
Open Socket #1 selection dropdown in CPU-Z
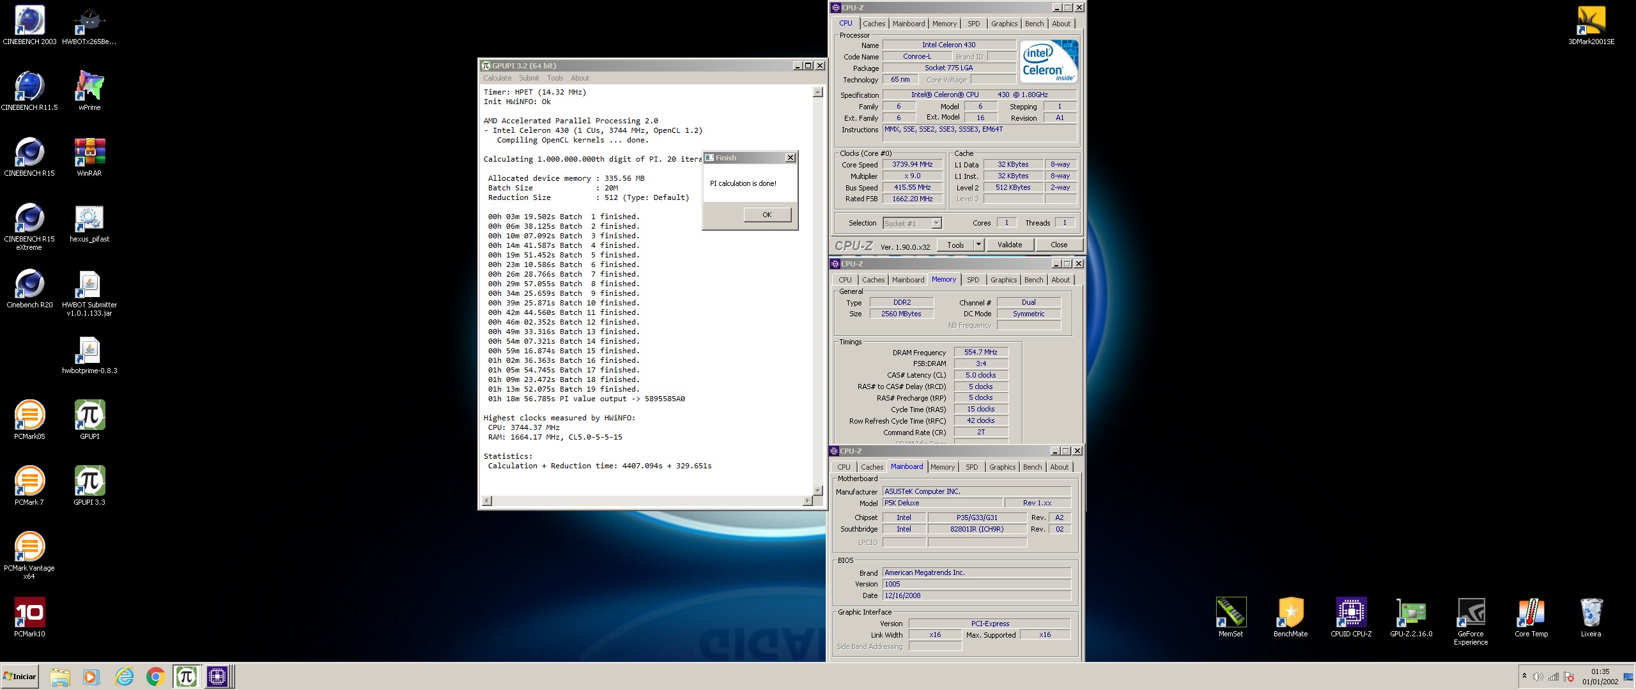tap(913, 223)
